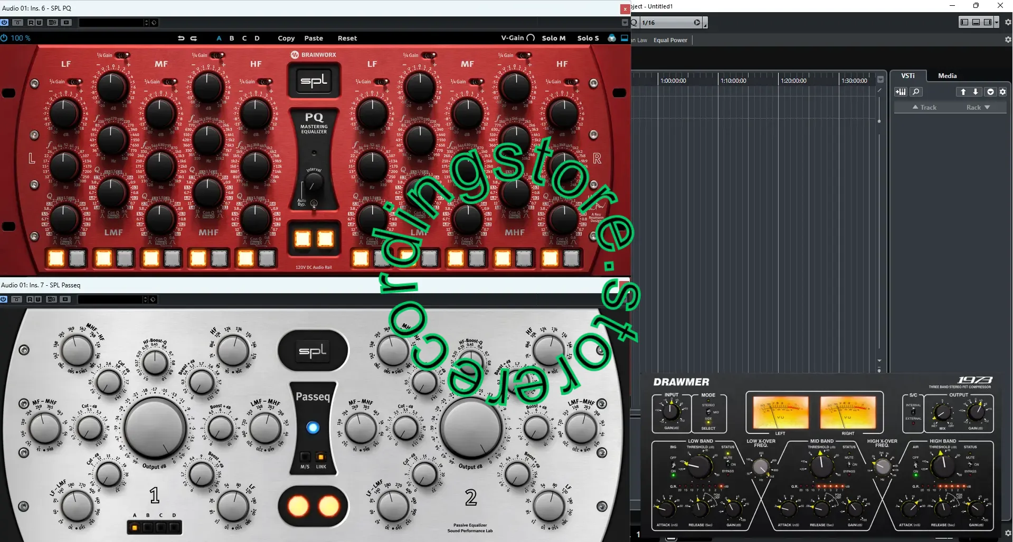The image size is (1013, 542).
Task: Select Passeq setting slot A
Action: (x=135, y=527)
